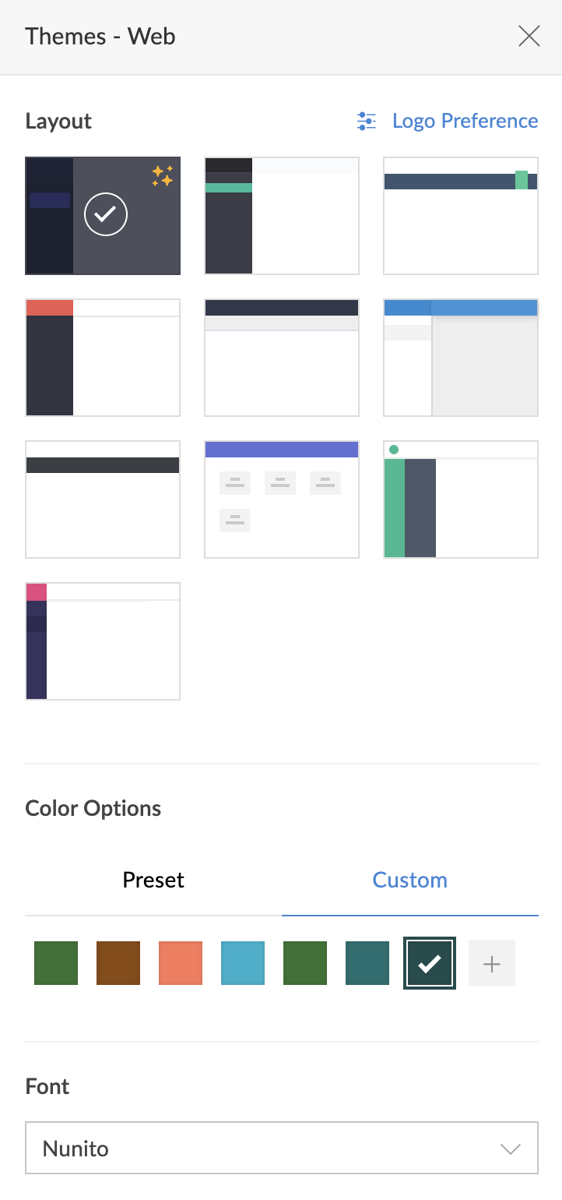The height and width of the screenshot is (1200, 562).
Task: Select layout with blue header and gray panel
Action: (460, 358)
